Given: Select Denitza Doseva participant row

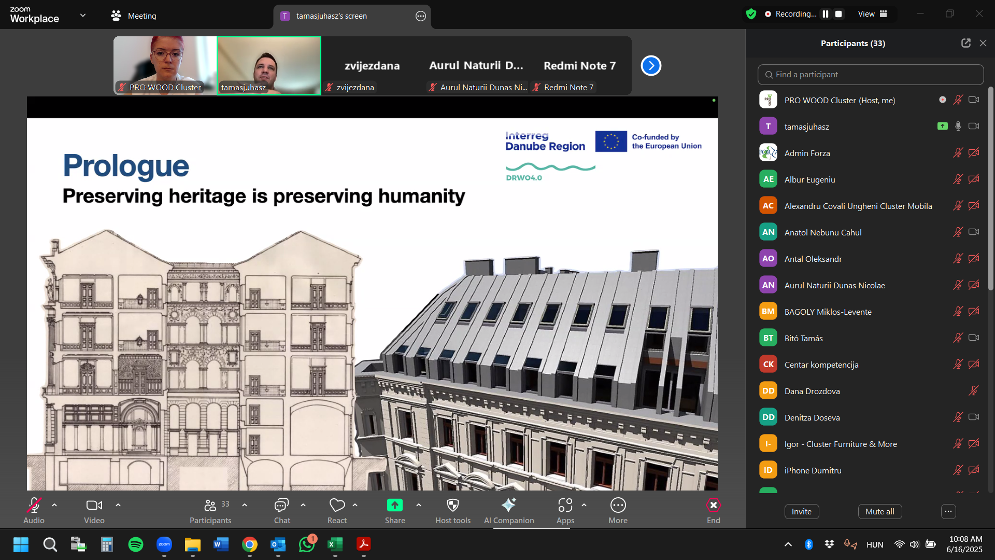Looking at the screenshot, I should (x=871, y=417).
